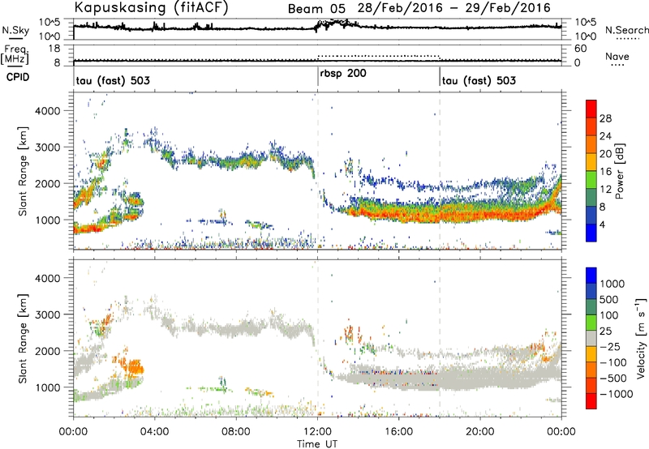
Task: Click the '-500' label on velocity colorbar
Action: click(613, 378)
